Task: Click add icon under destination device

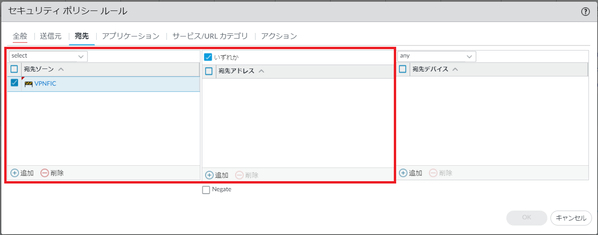Action: pyautogui.click(x=403, y=173)
